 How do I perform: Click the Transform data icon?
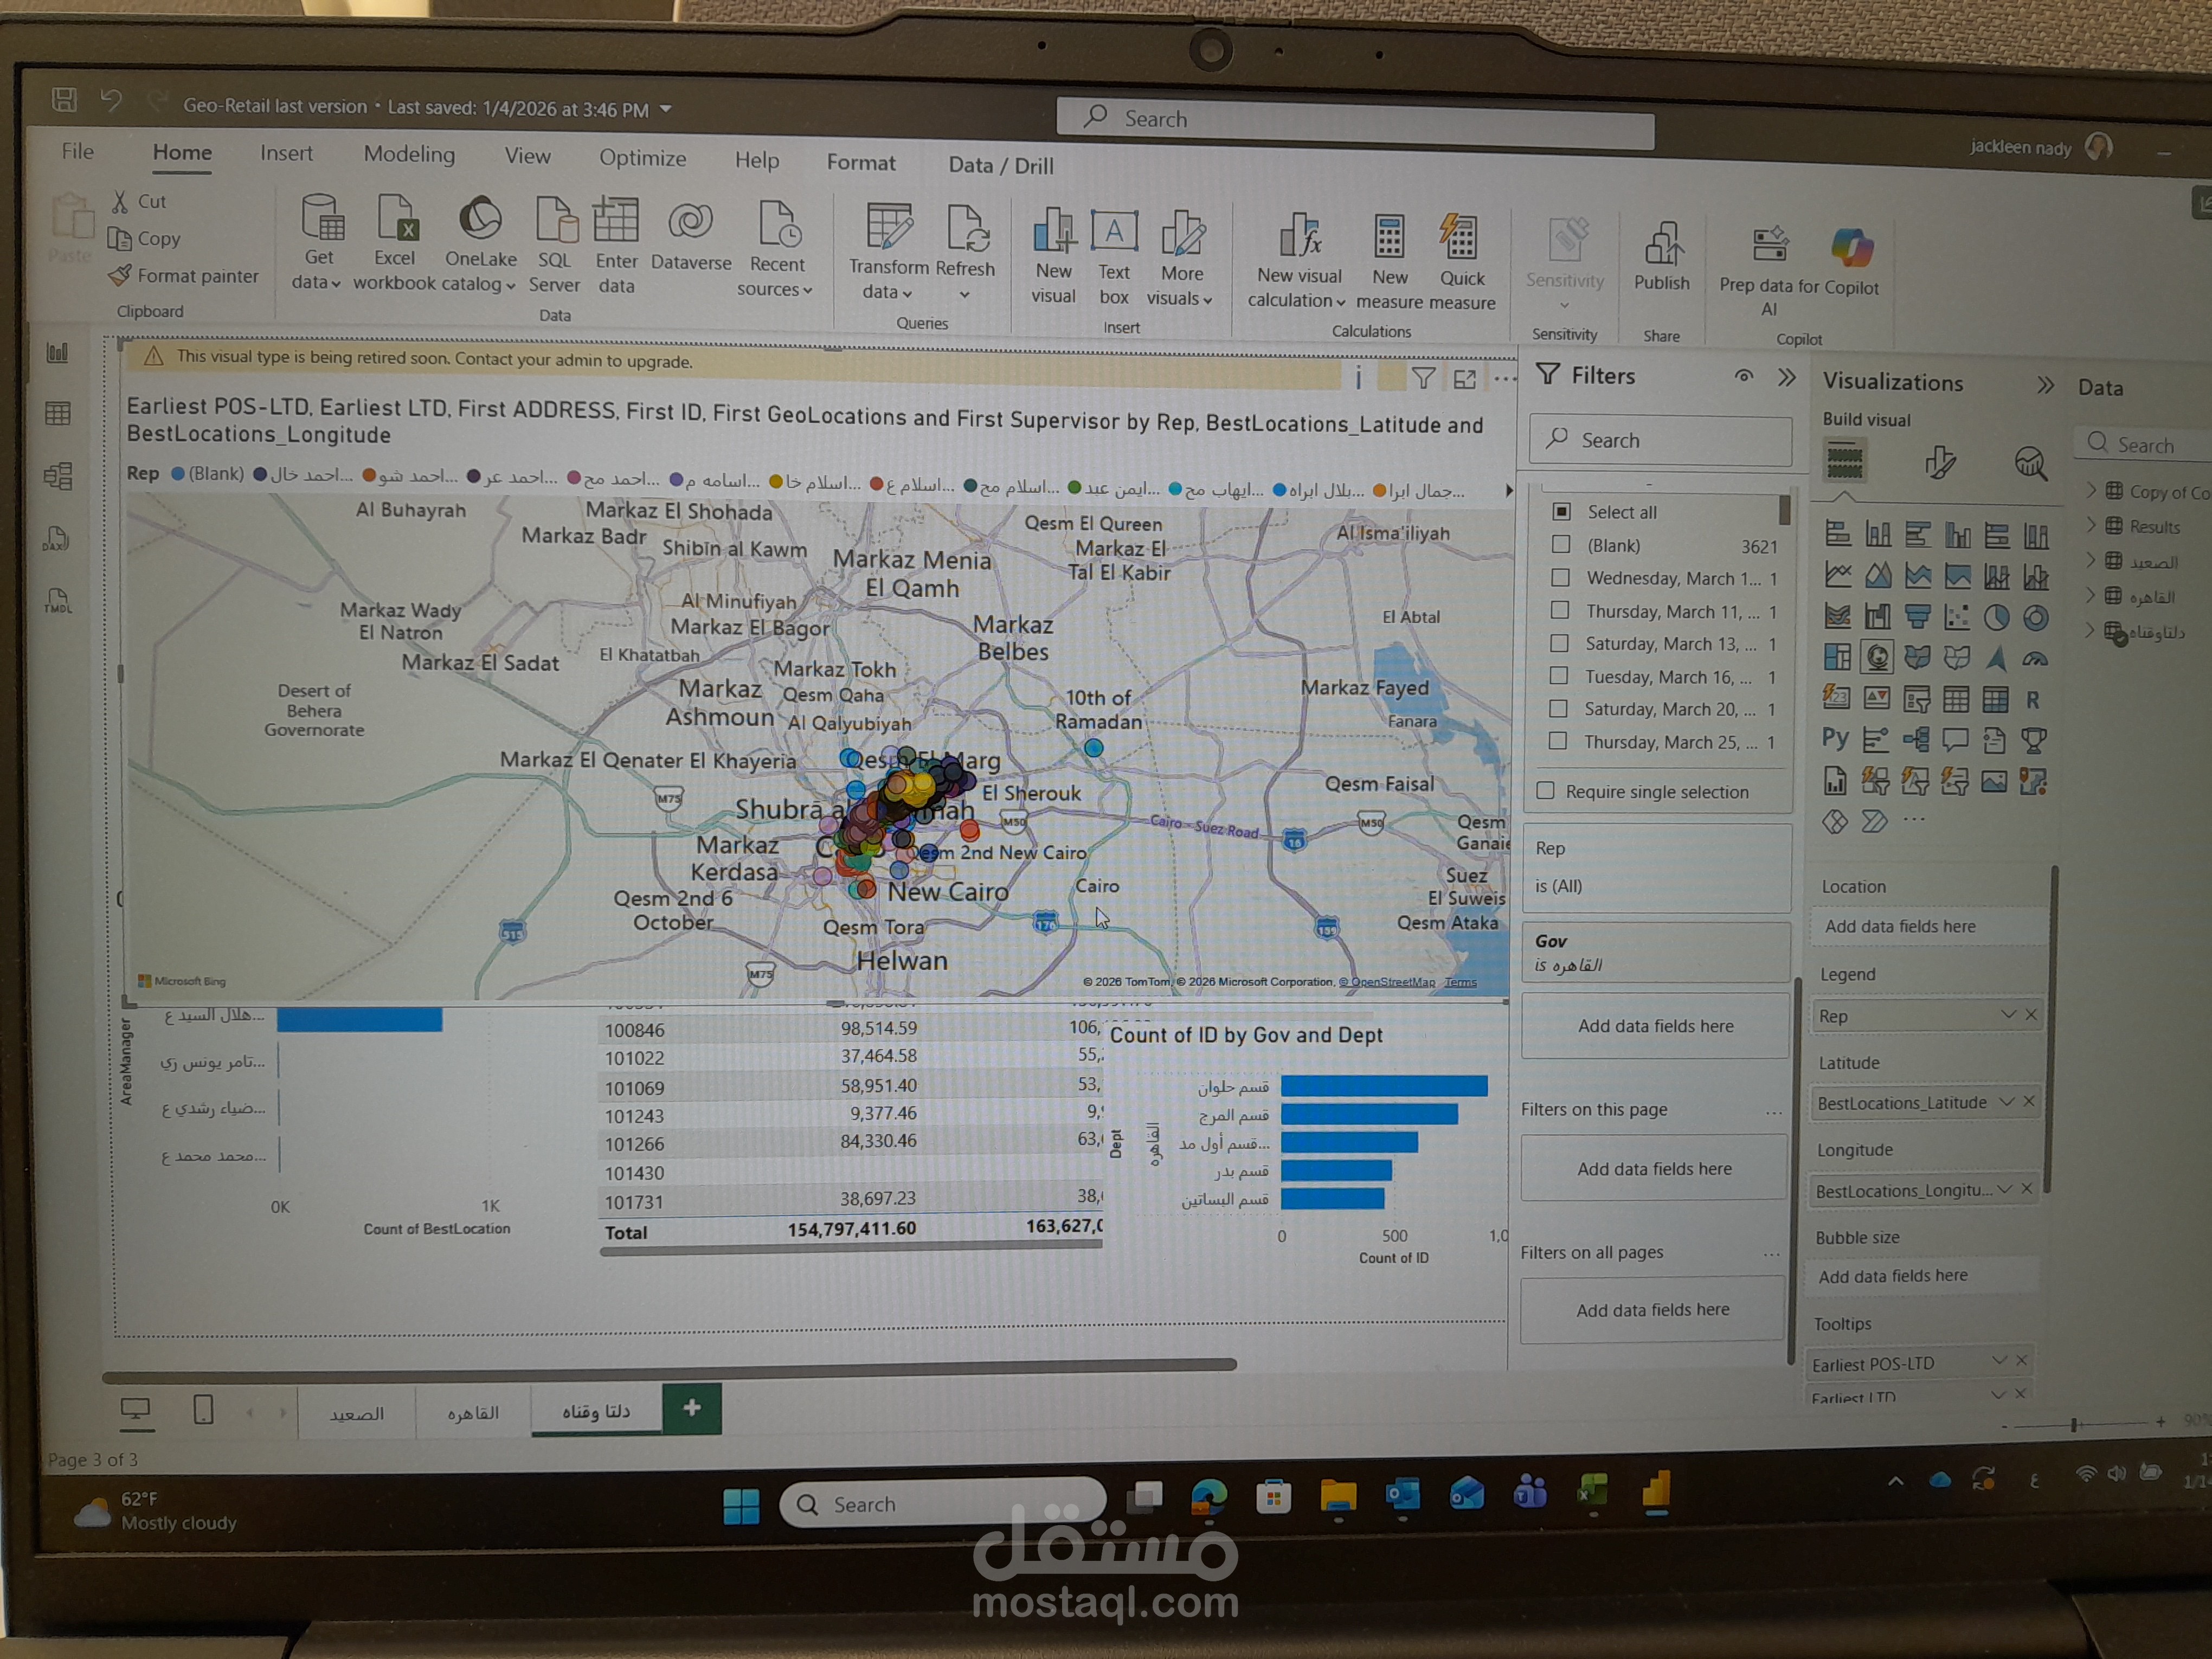point(888,226)
